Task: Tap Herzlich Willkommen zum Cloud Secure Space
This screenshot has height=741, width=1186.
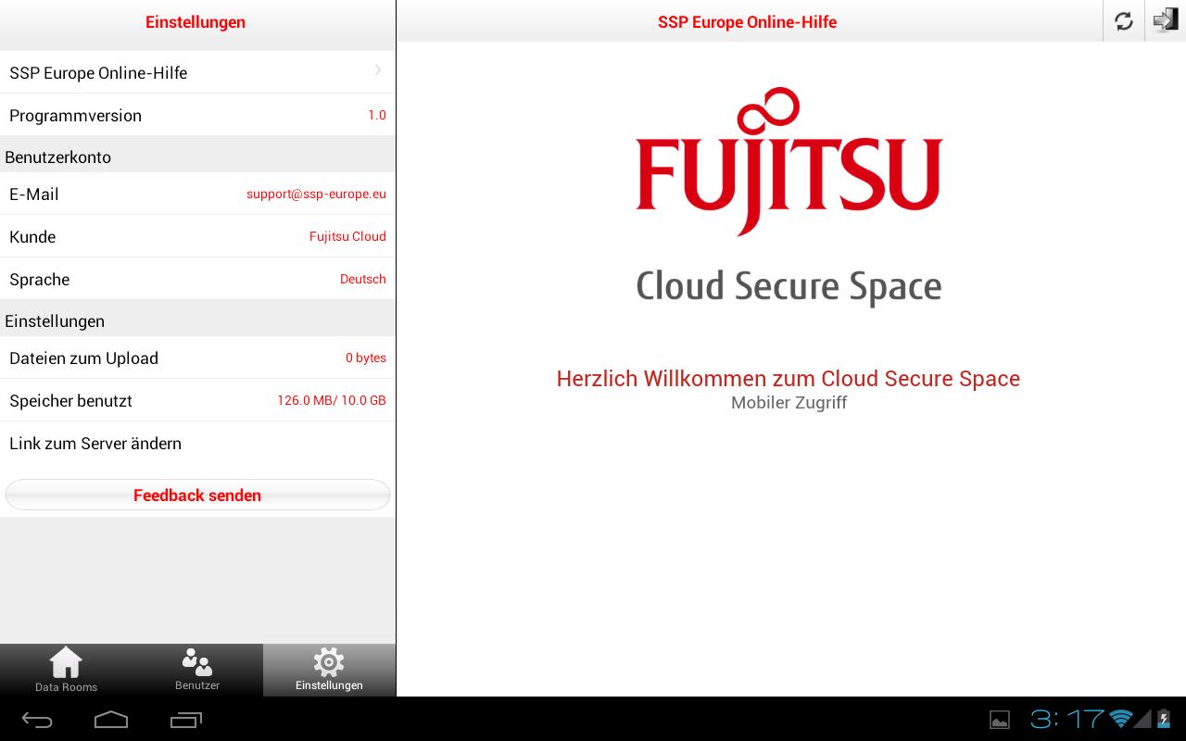Action: pyautogui.click(x=789, y=378)
